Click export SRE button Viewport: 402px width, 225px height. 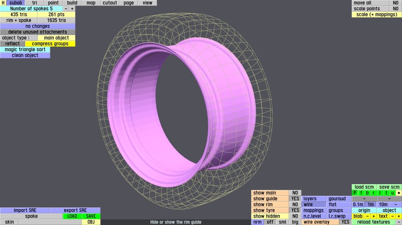coord(76,210)
